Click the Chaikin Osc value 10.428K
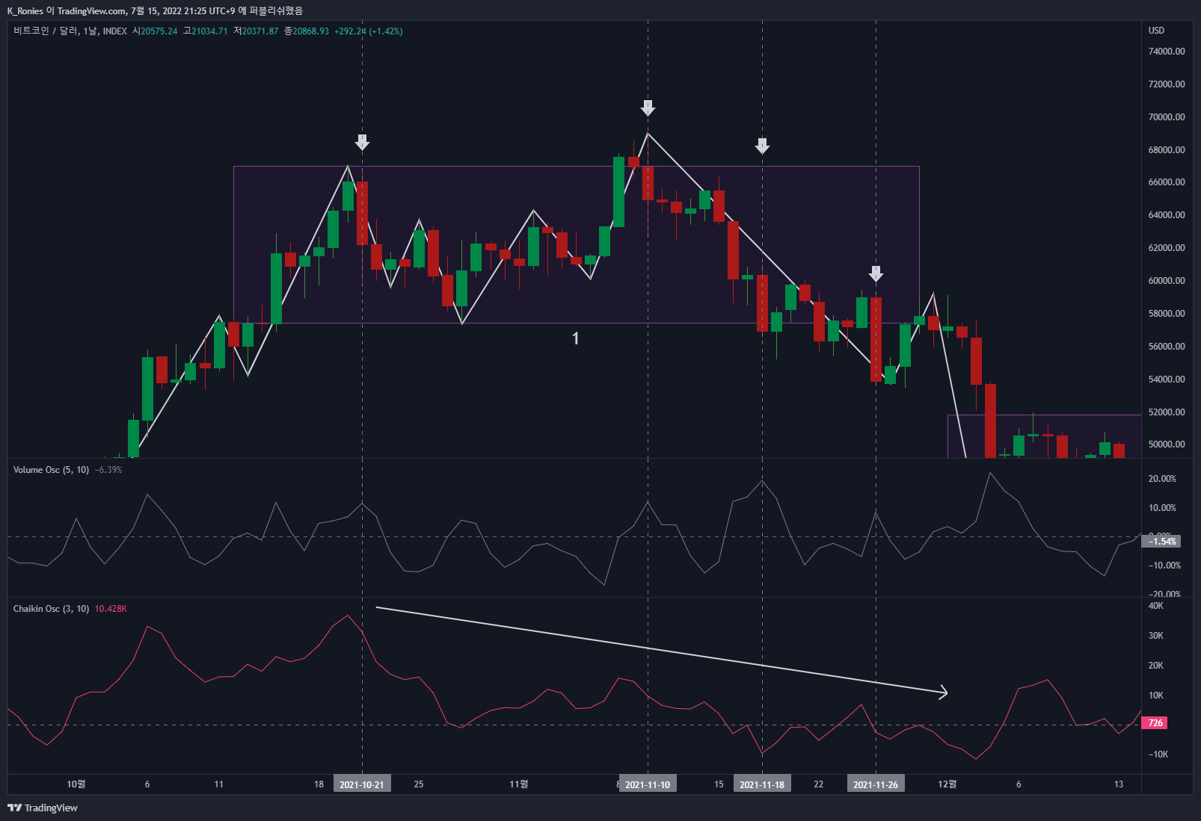 111,609
